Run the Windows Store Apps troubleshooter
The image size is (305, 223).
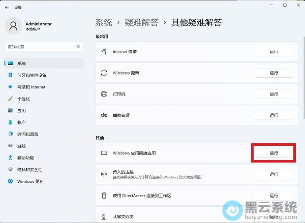coord(273,153)
